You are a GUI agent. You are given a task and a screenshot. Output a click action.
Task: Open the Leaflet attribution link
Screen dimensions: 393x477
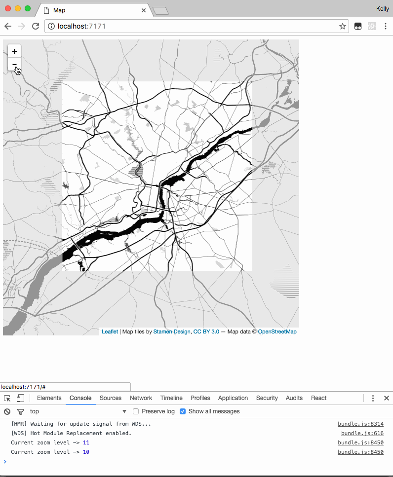110,332
